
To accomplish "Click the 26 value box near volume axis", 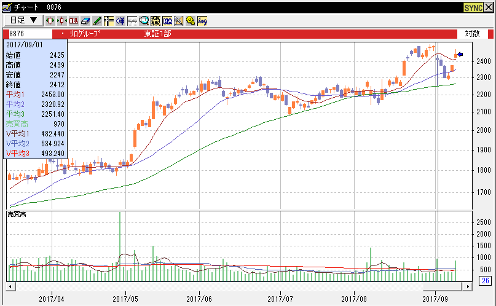I will [x=485, y=281].
